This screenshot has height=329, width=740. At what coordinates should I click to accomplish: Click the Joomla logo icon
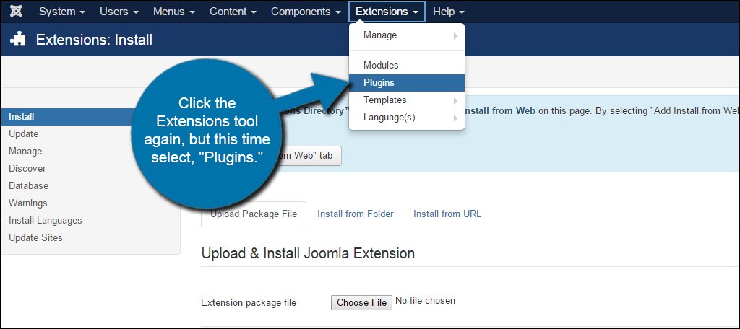point(16,12)
